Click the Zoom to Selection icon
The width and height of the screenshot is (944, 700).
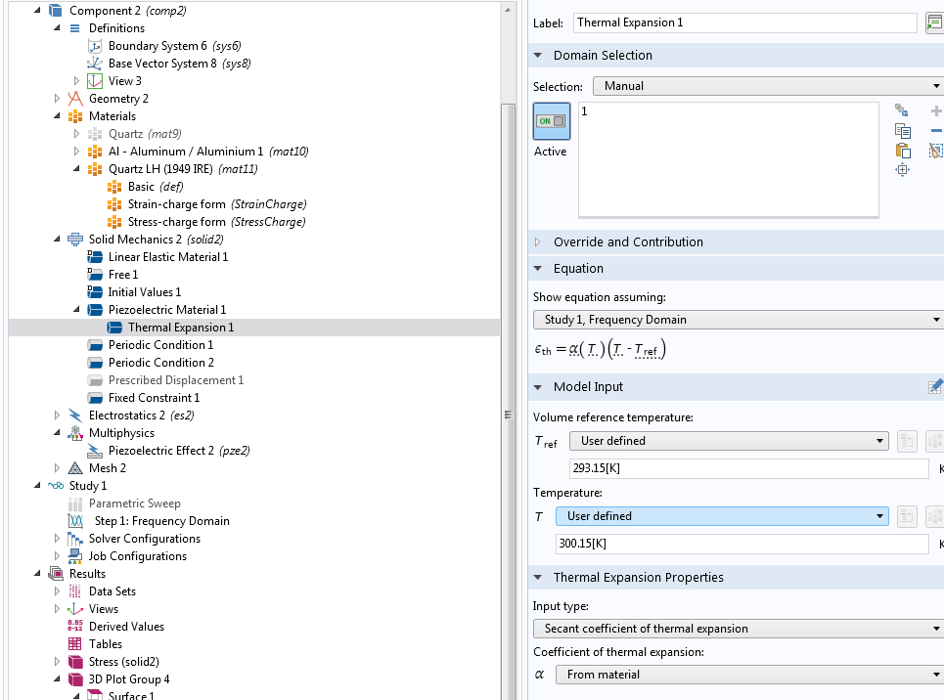[x=903, y=170]
